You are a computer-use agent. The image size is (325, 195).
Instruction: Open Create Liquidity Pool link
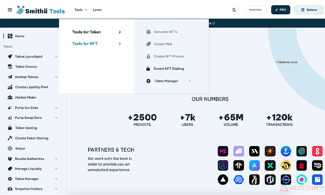click(x=32, y=87)
